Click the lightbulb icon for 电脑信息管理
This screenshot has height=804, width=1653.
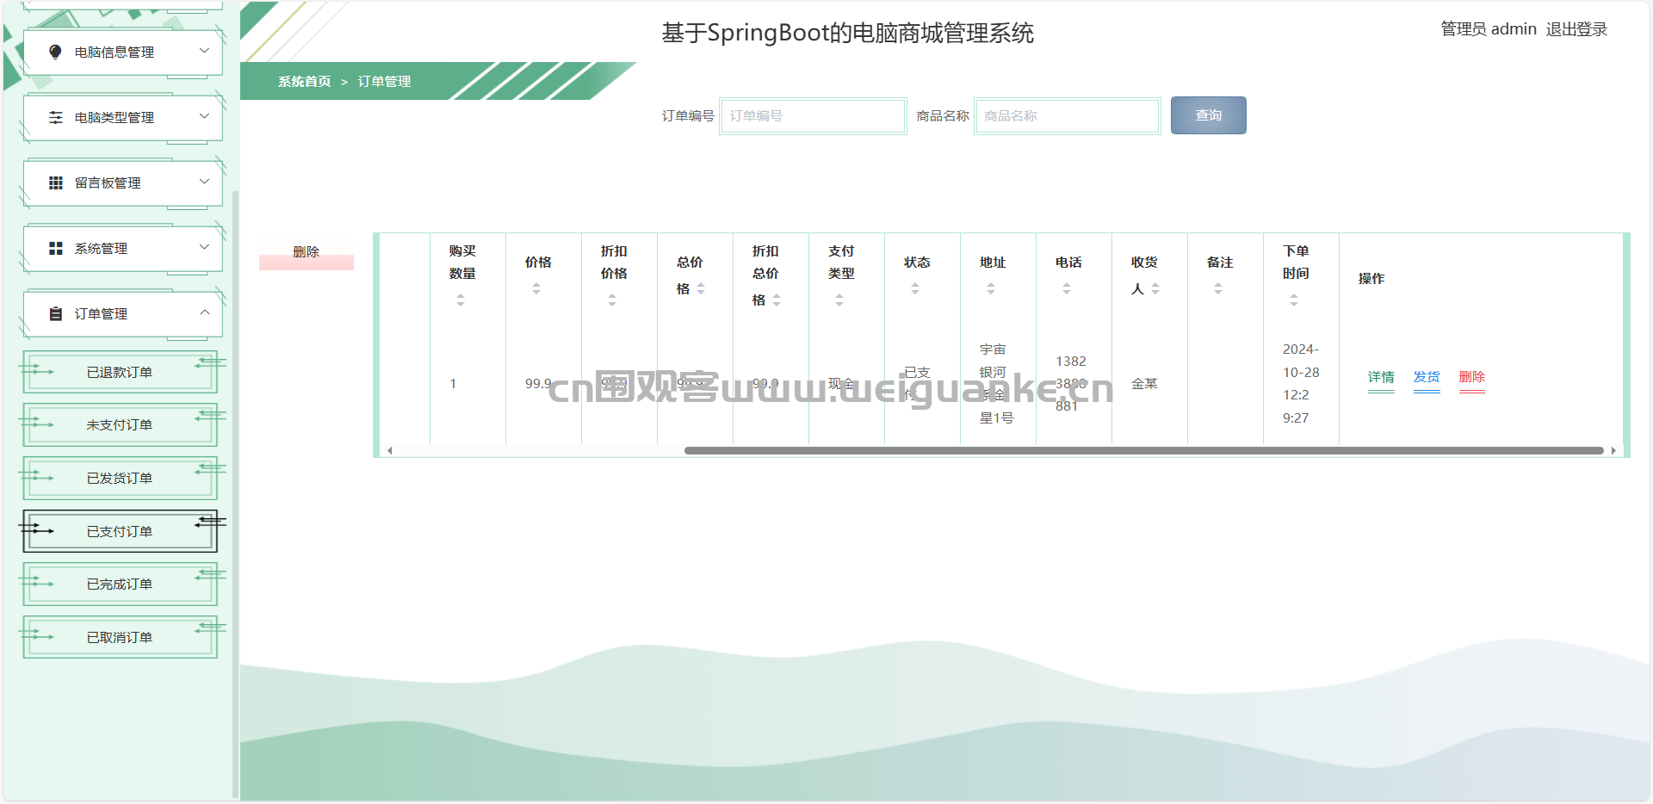[x=56, y=52]
